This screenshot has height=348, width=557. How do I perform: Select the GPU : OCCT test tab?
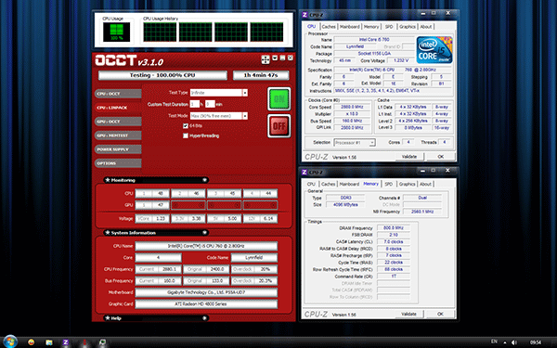[118, 122]
